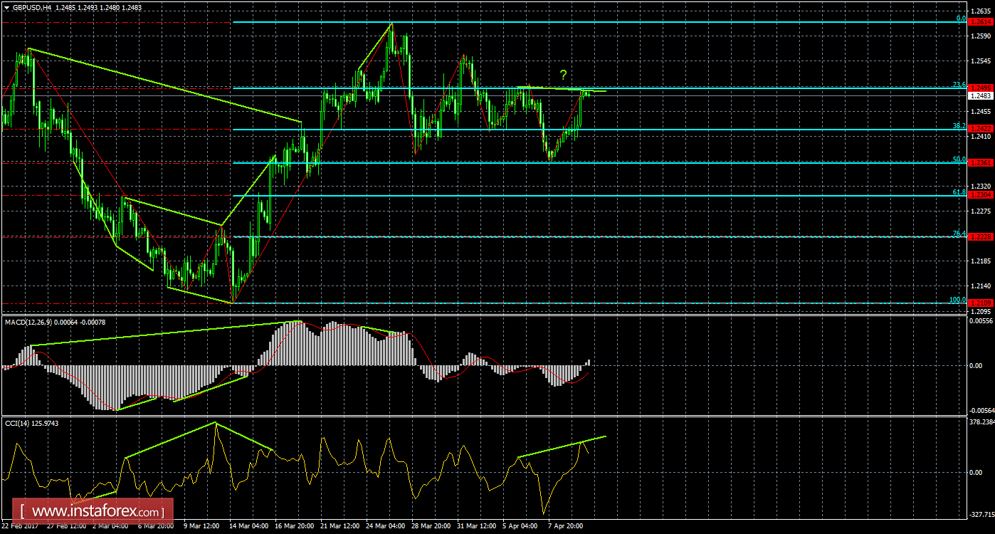This screenshot has width=995, height=534.
Task: Open the chart menu triangle beside GBPUSD,H4
Action: (x=6, y=6)
